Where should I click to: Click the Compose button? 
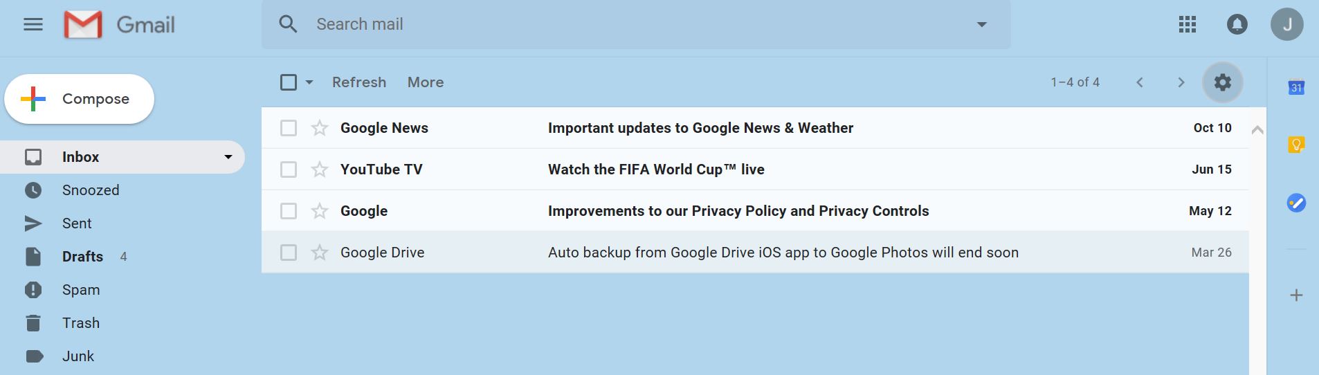tap(80, 99)
